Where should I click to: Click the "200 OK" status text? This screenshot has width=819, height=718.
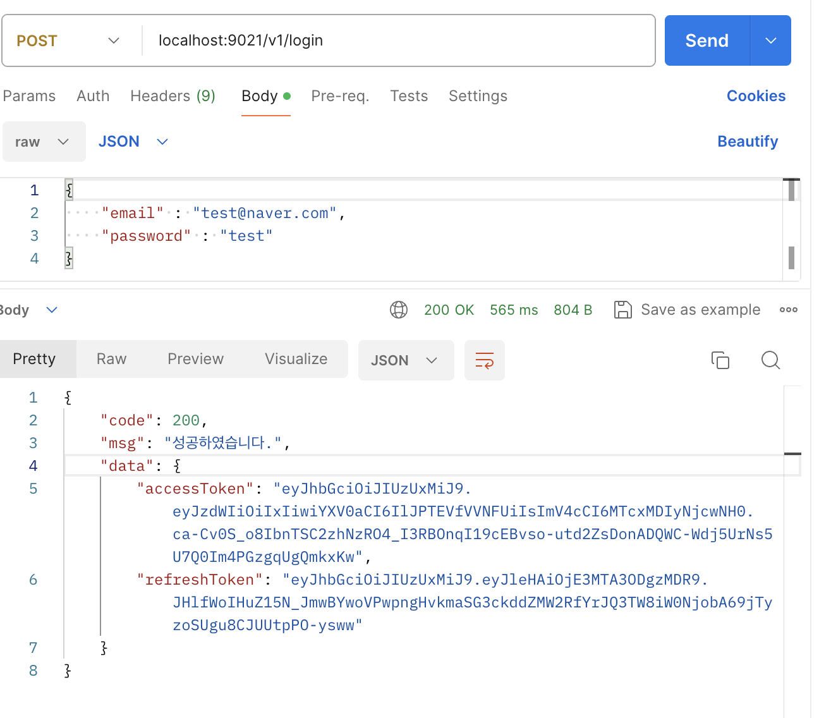(449, 310)
